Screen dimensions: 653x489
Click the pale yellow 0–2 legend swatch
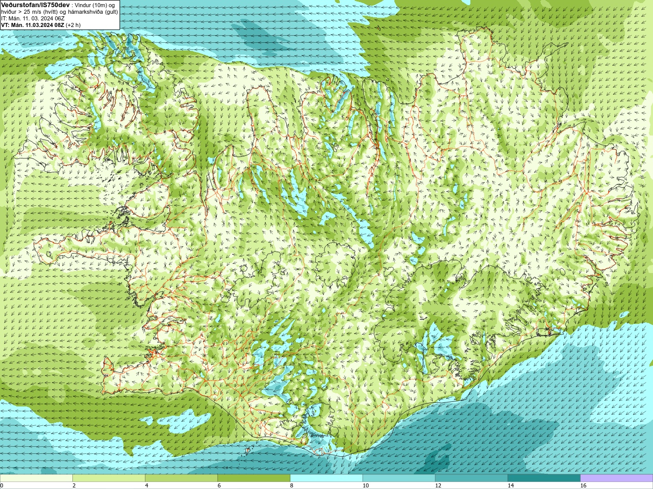(36, 478)
